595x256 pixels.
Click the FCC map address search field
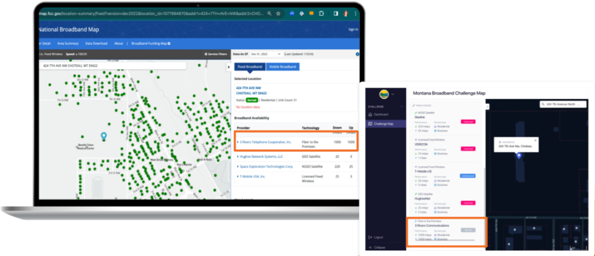(113, 66)
